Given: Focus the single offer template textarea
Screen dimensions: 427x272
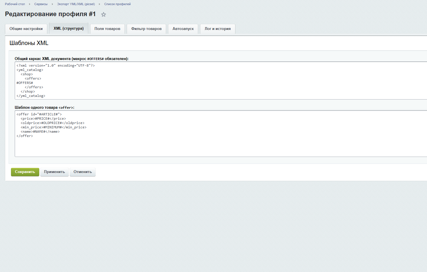Looking at the screenshot, I should pos(221,134).
